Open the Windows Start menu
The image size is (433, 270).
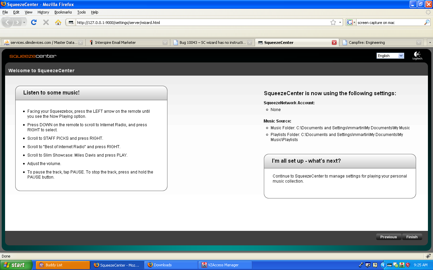16,265
